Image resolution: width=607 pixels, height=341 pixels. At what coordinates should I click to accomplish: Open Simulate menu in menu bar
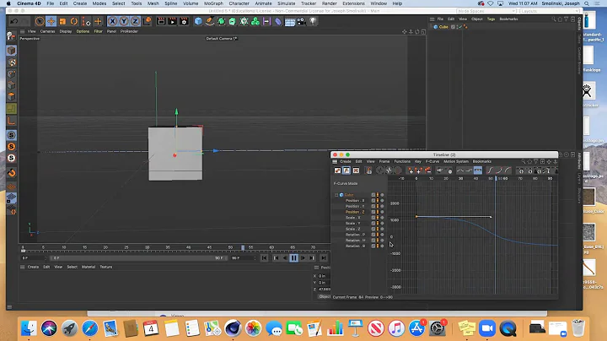click(x=286, y=3)
